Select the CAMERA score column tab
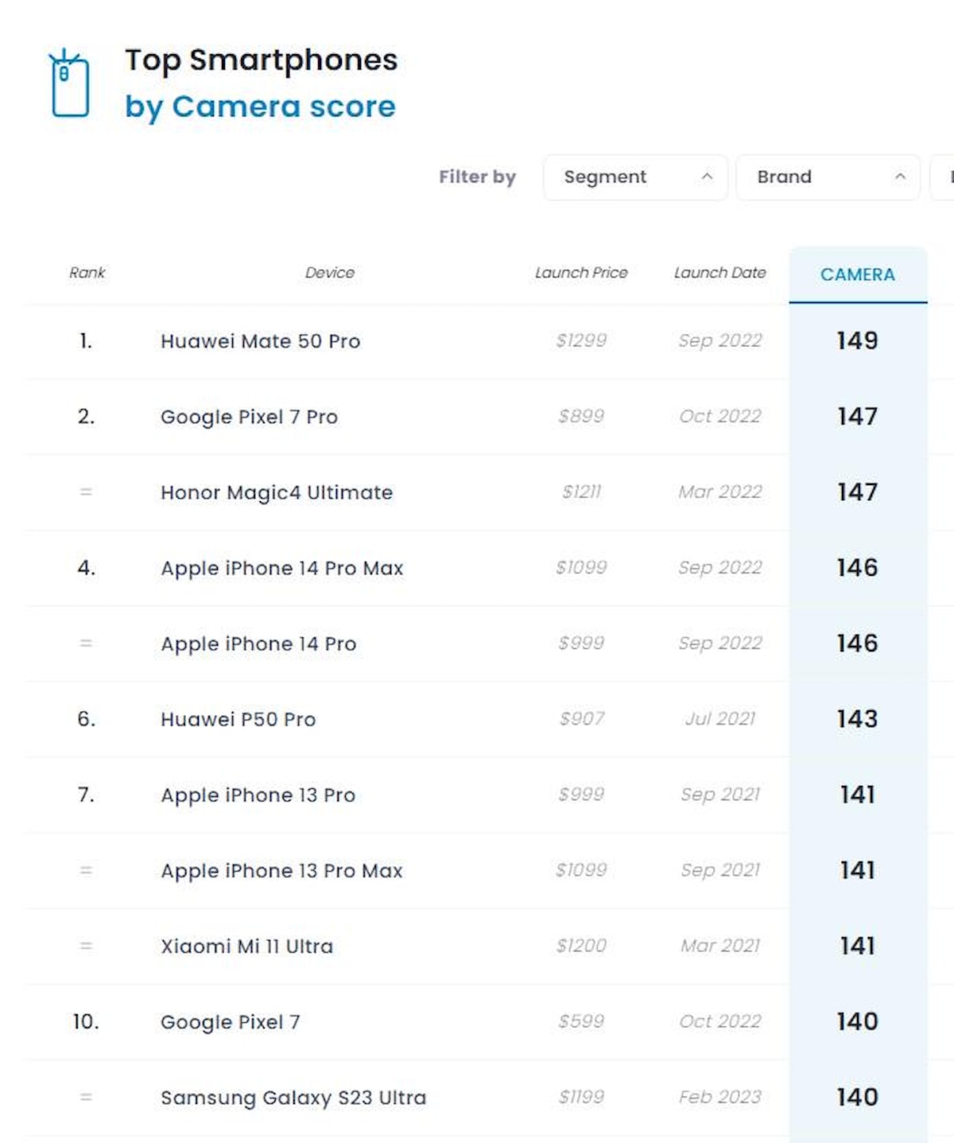Viewport: 954px width, 1143px height. tap(857, 275)
